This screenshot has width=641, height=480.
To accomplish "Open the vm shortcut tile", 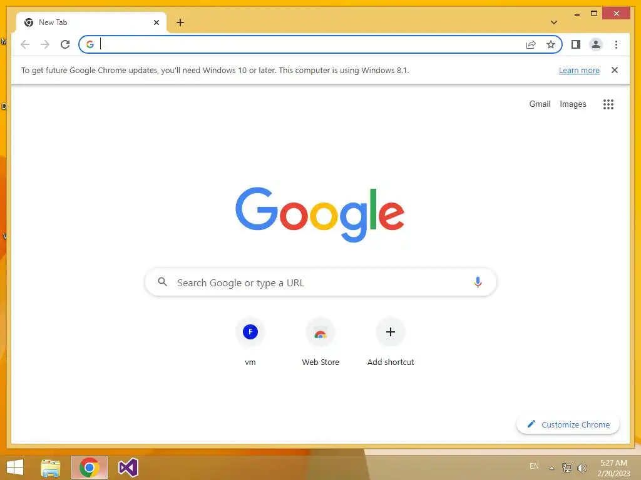I will pos(250,342).
